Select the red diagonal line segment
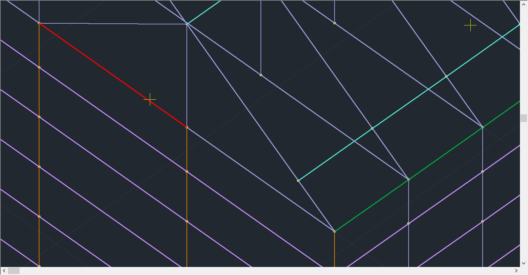This screenshot has width=528, height=275. click(113, 75)
